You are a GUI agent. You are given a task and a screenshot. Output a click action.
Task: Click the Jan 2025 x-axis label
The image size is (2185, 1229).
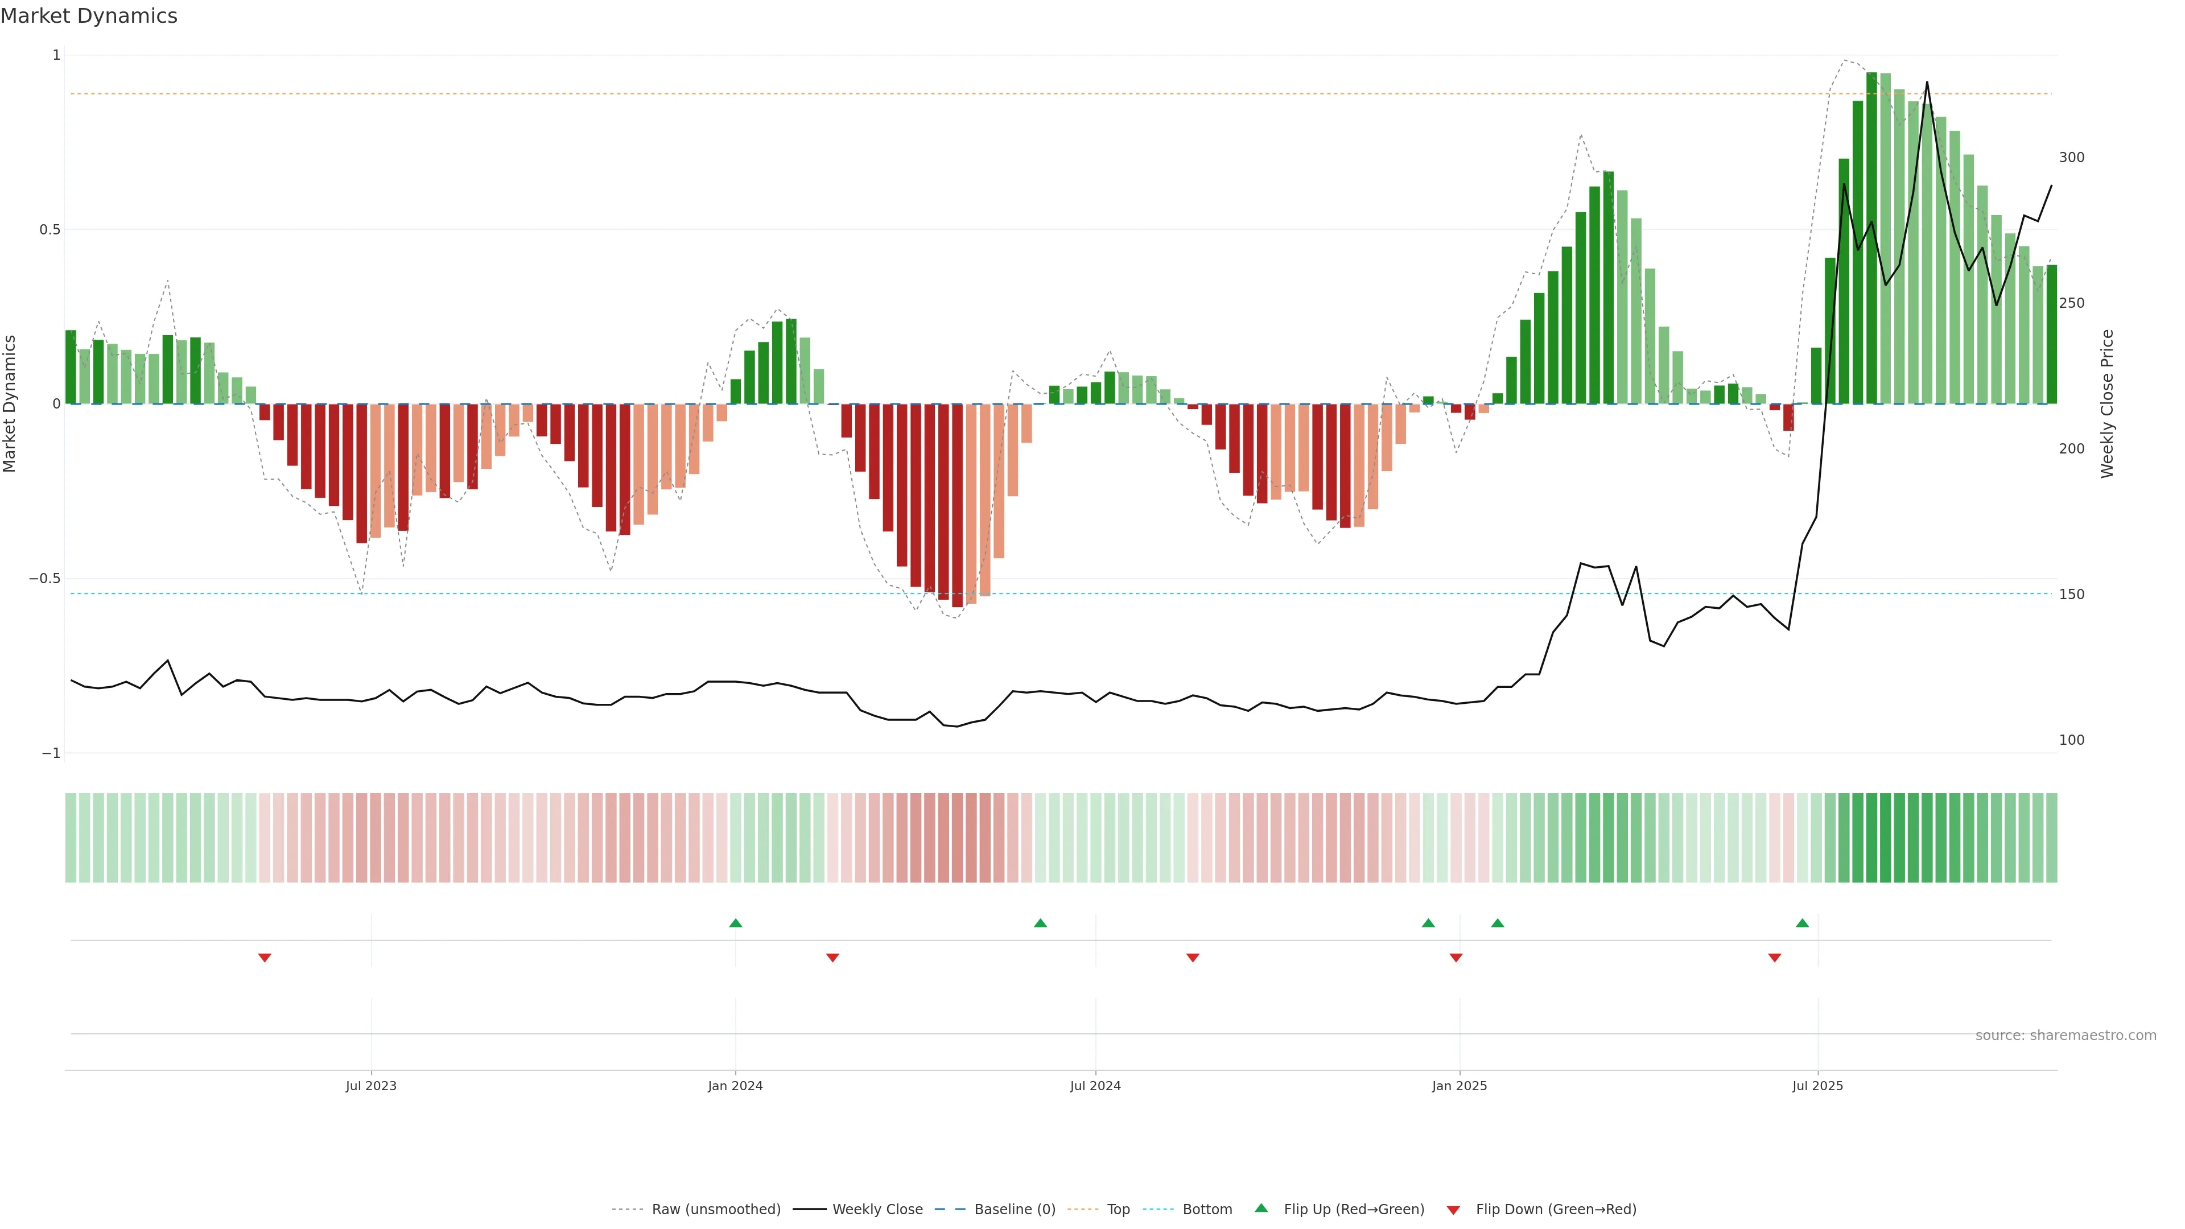tap(1459, 1086)
